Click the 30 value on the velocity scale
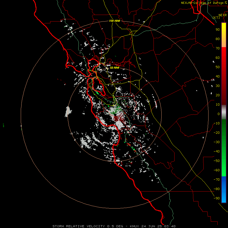This screenshot has height=228, width=228. 218,86
